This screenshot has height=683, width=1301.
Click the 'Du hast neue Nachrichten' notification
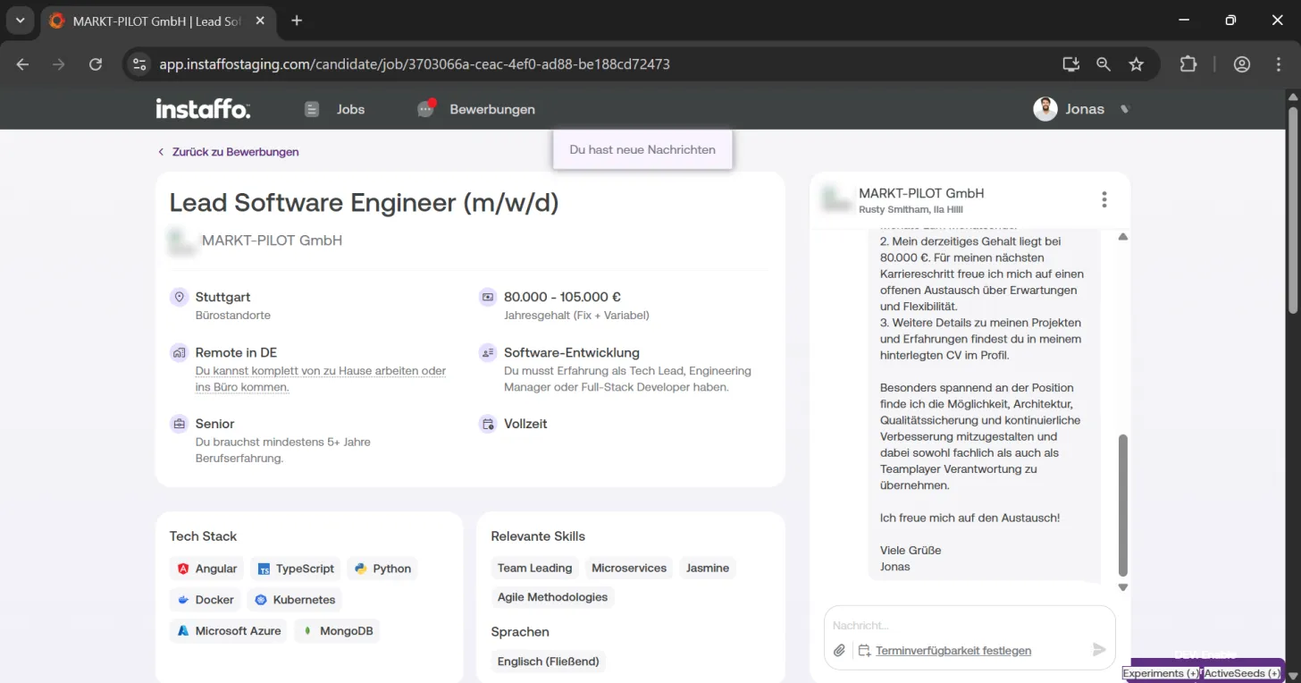point(642,149)
